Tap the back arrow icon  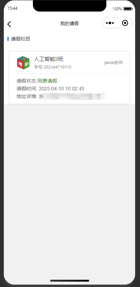point(9,24)
